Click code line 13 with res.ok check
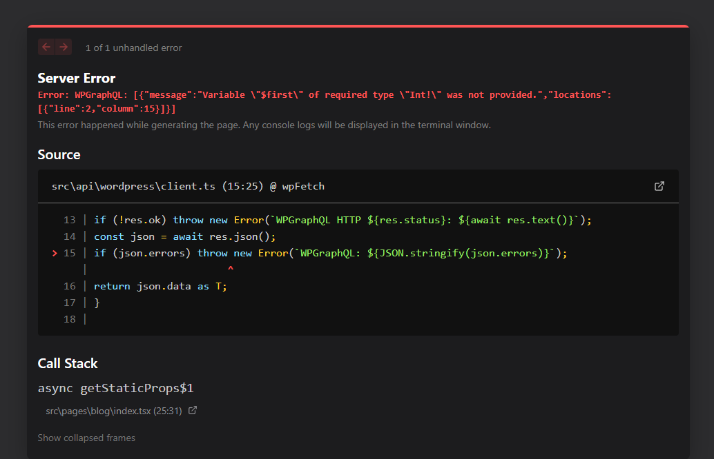Image resolution: width=714 pixels, height=459 pixels. (x=342, y=220)
